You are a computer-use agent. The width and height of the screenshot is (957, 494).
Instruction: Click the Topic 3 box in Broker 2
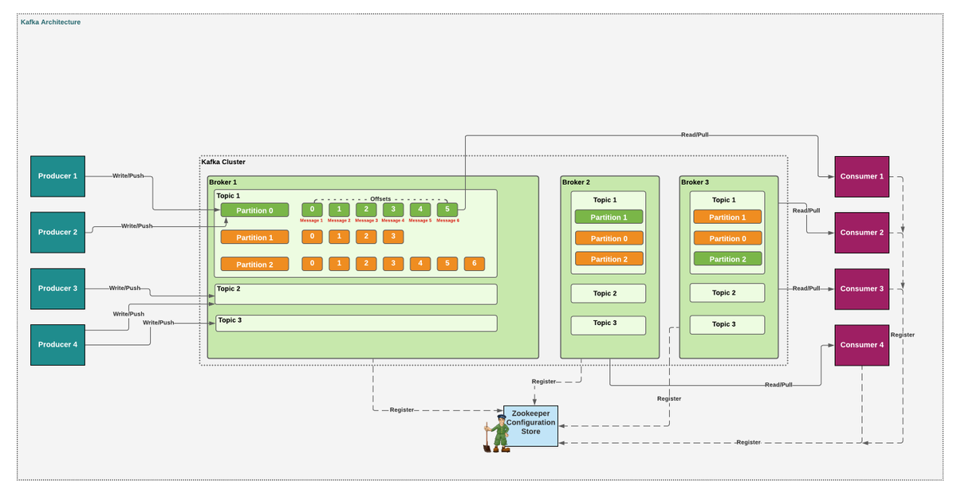608,325
